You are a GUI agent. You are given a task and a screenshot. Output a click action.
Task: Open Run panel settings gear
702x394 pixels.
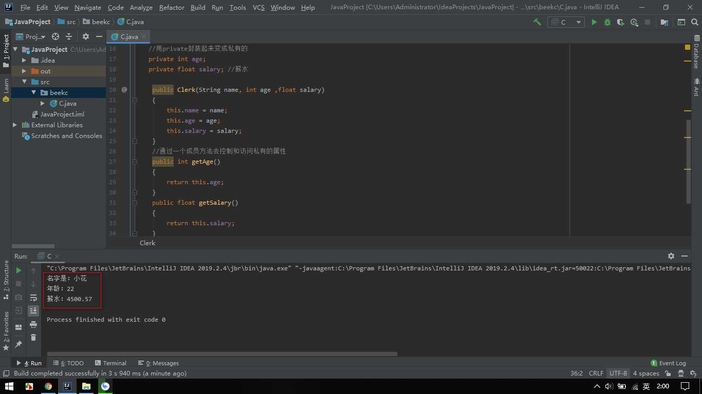click(671, 255)
